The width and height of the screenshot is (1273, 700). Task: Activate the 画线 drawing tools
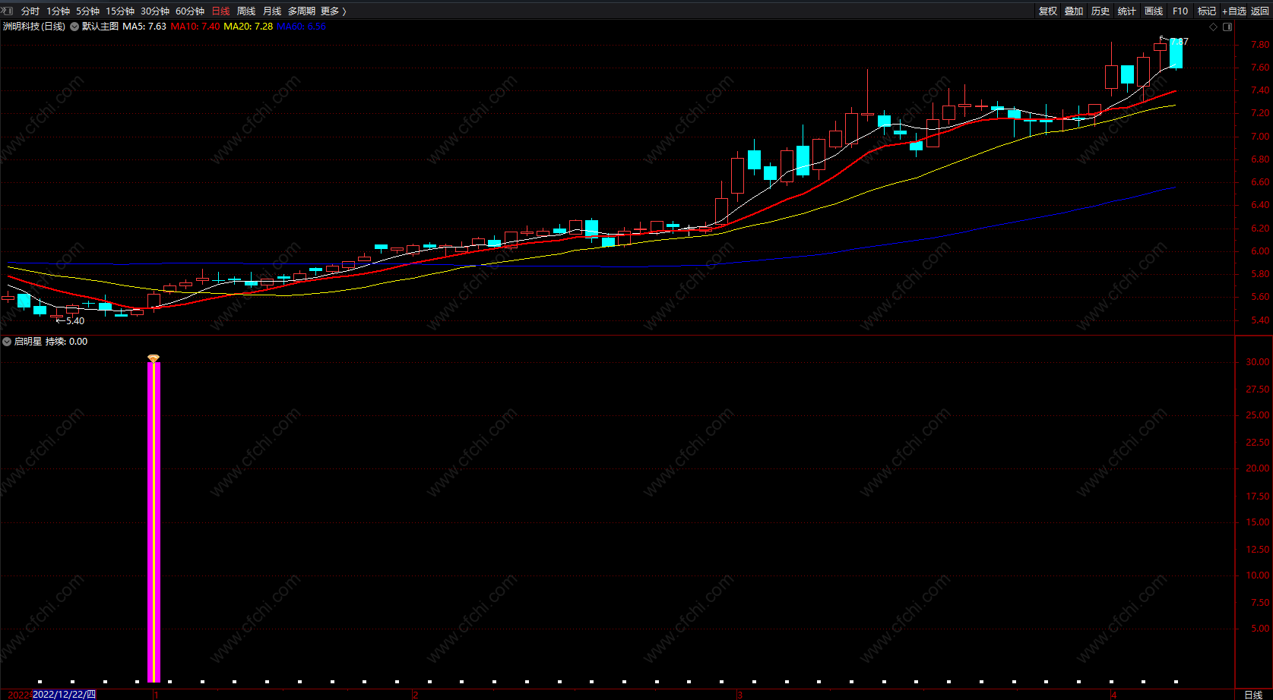tap(1154, 11)
